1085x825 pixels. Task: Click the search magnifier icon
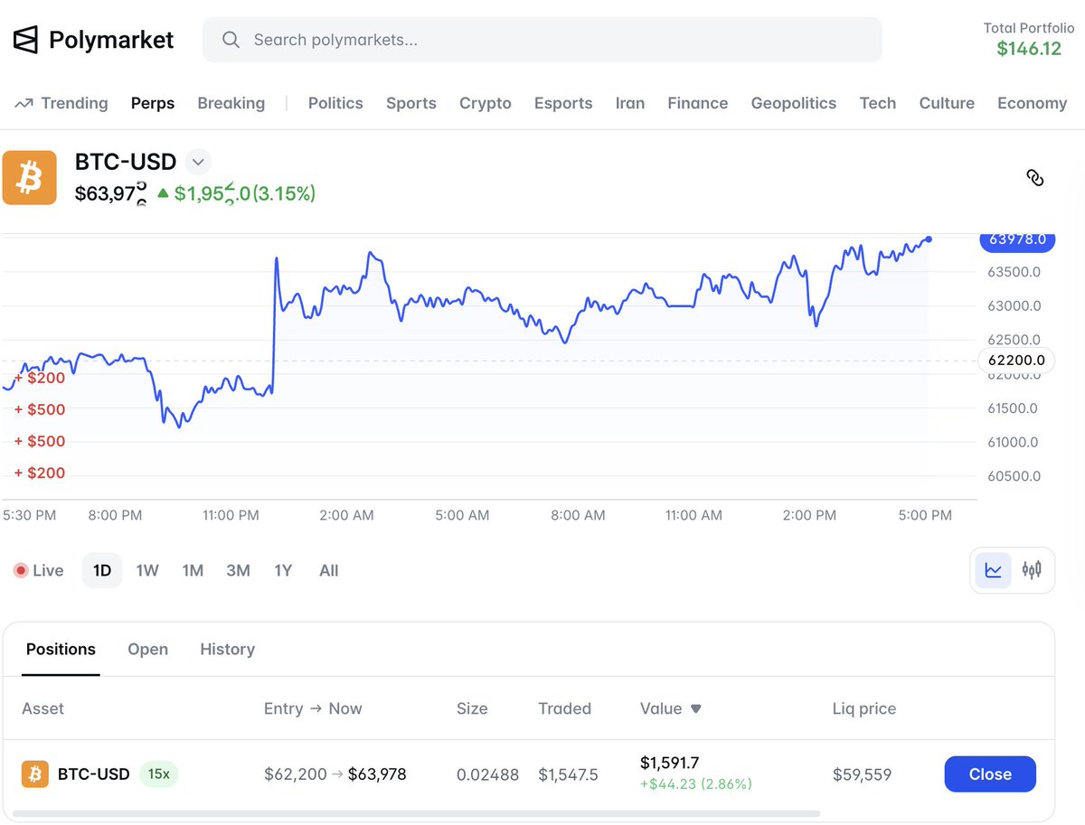pos(231,40)
